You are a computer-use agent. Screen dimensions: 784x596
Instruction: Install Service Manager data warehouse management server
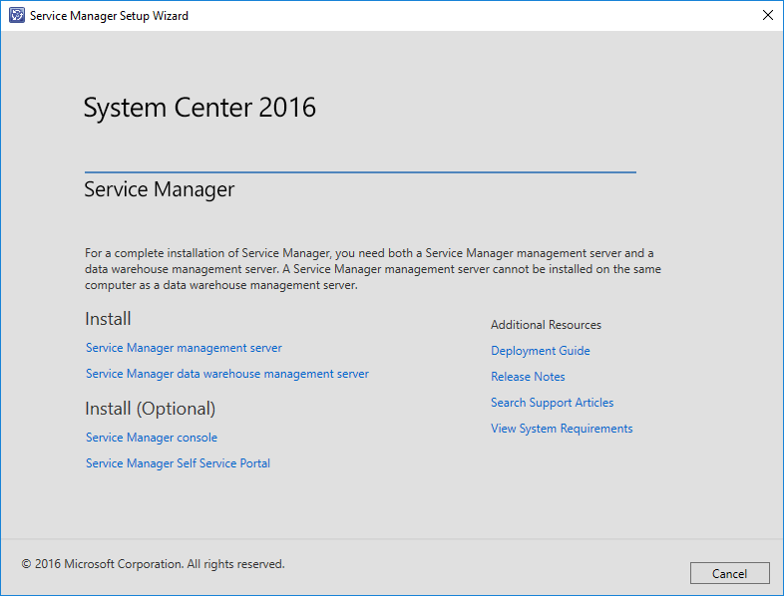[227, 374]
